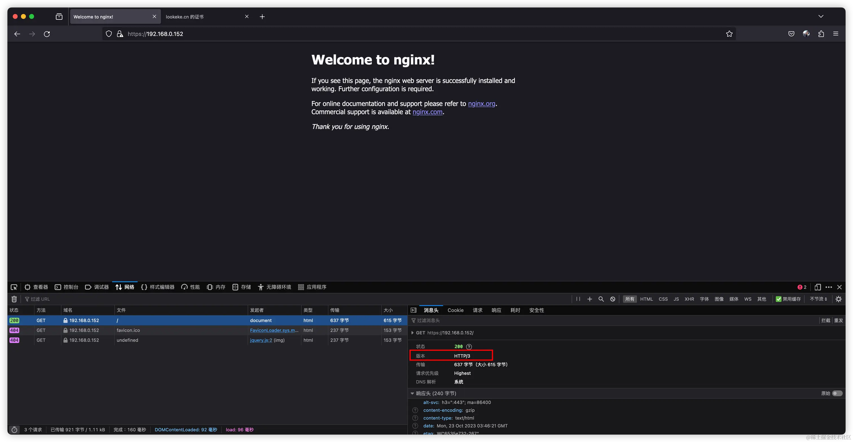Open network search magnifier
Viewport: 853px width, 442px height.
coord(601,299)
